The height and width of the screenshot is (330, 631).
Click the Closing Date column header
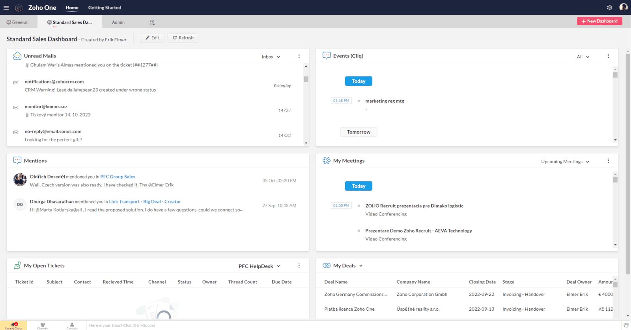(x=482, y=282)
